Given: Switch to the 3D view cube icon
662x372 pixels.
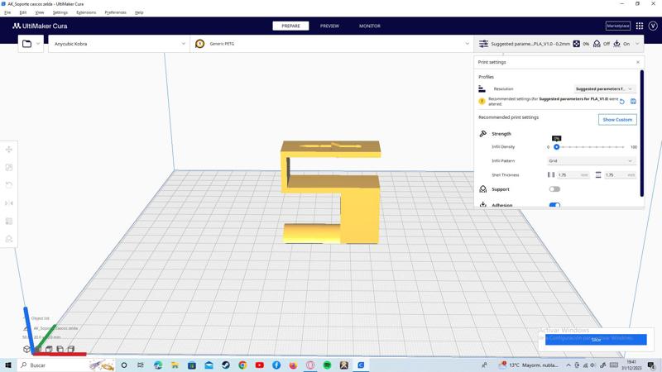Looking at the screenshot, I should tap(26, 349).
